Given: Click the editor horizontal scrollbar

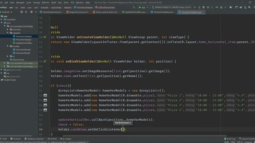Looking at the screenshot, I should point(145,136).
